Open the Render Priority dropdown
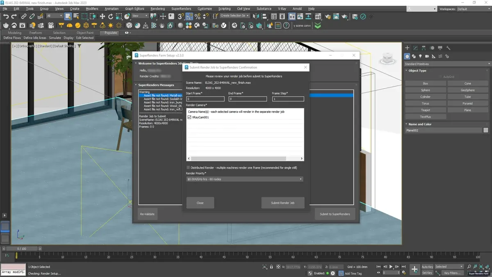The height and width of the screenshot is (277, 492). click(245, 179)
